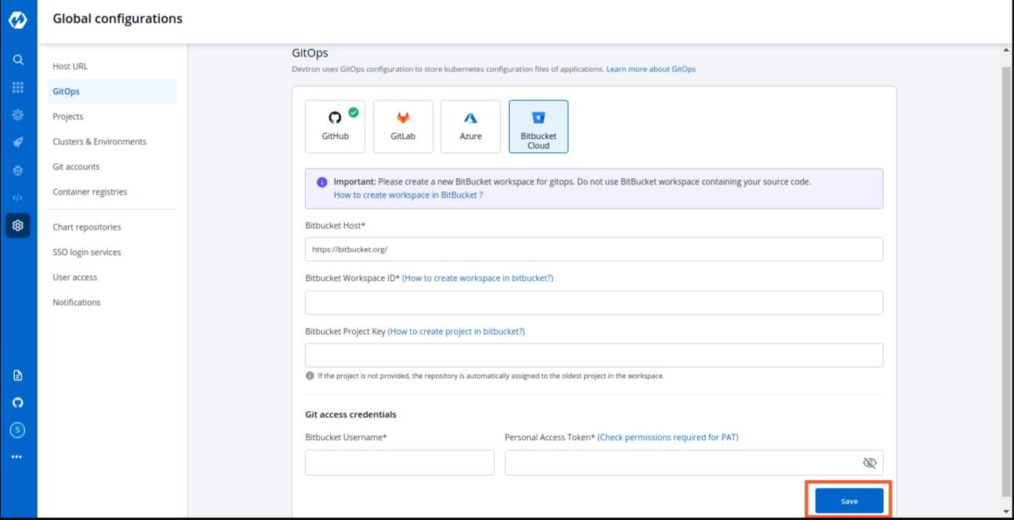Open the bug security icon in sidebar
Image resolution: width=1014 pixels, height=520 pixels.
coord(18,170)
